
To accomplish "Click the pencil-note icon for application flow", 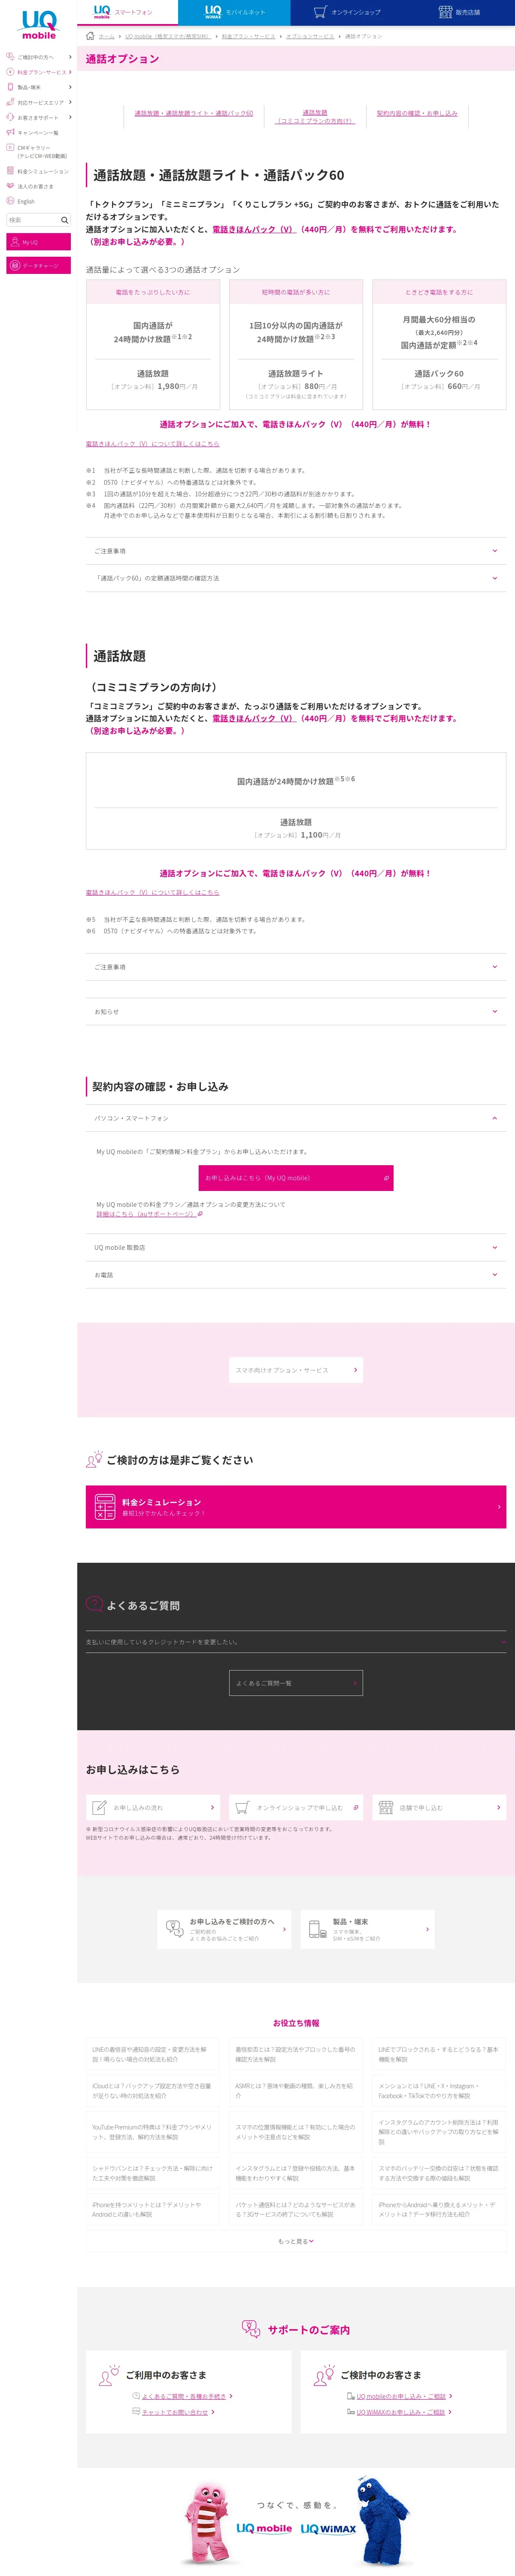I will tap(99, 1808).
